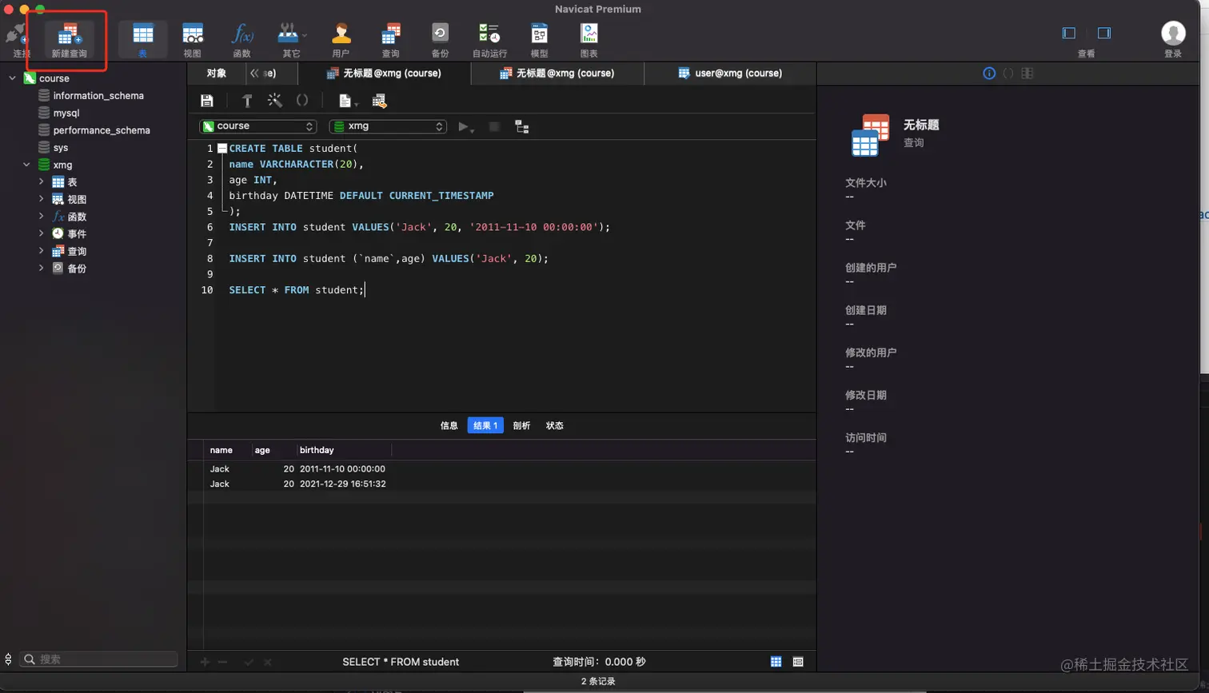Open the xmg database dropdown
This screenshot has height=693, width=1209.
388,126
